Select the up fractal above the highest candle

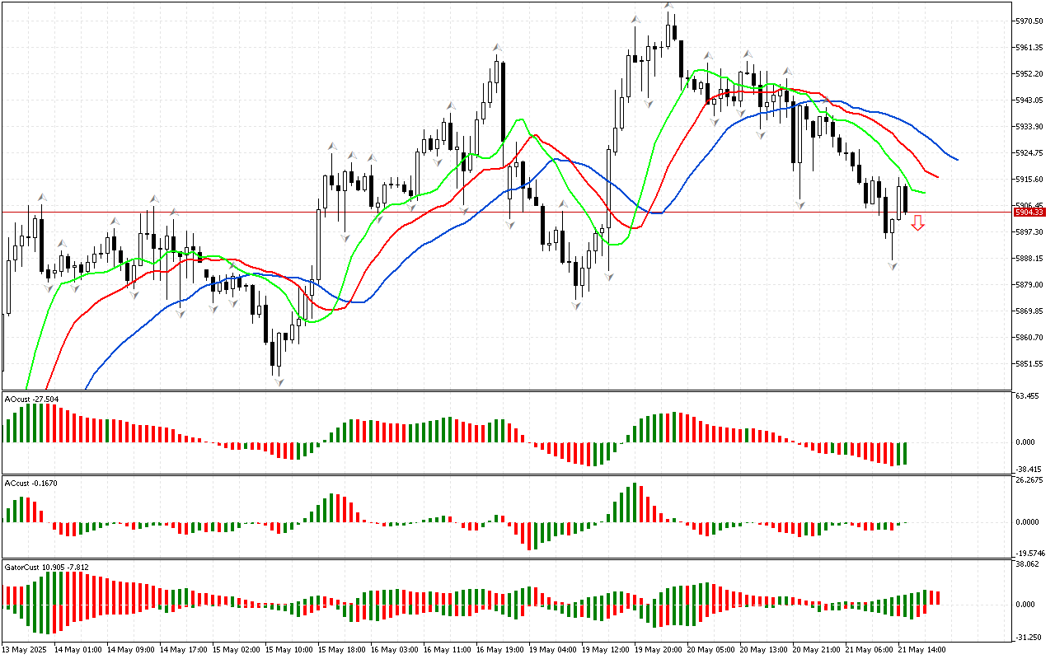pos(668,7)
